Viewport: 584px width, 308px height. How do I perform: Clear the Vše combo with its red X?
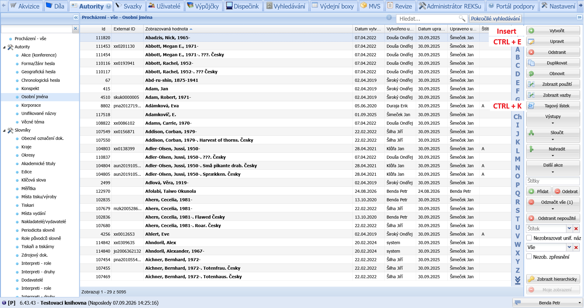[x=576, y=247]
